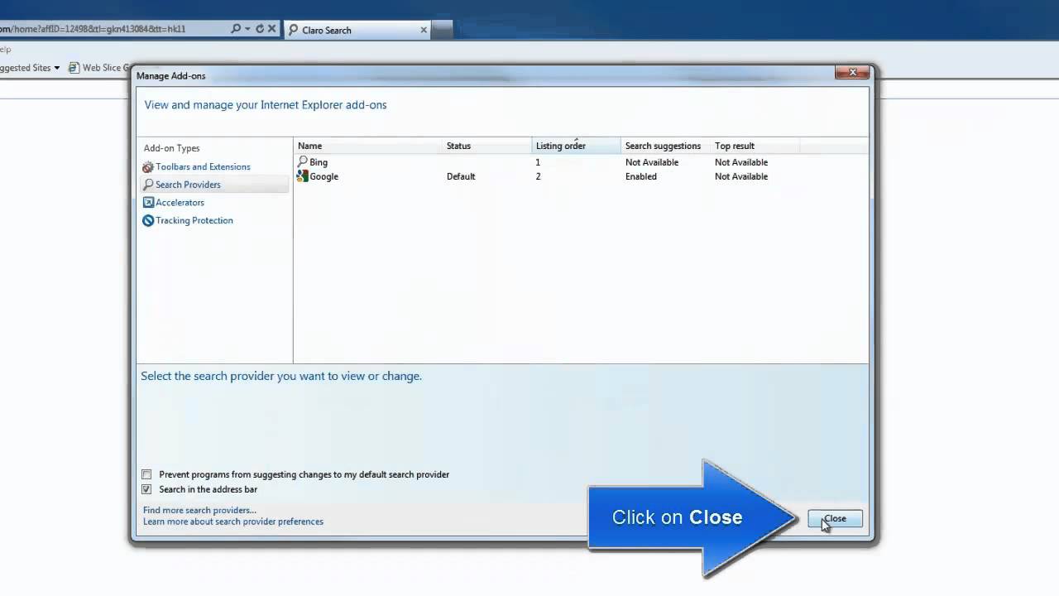Click the search icon in address bar

pos(236,29)
